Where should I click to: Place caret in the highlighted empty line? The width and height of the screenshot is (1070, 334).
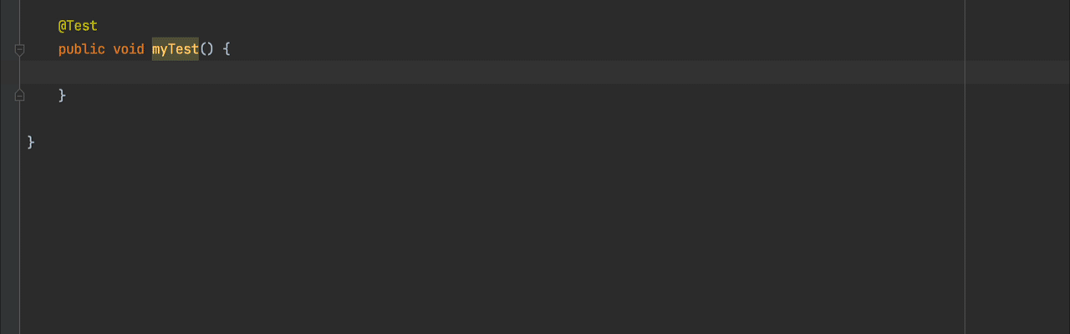[493, 73]
